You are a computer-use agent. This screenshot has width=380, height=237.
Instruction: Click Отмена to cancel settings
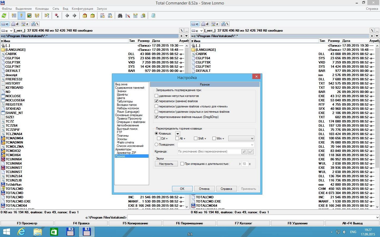(204, 189)
